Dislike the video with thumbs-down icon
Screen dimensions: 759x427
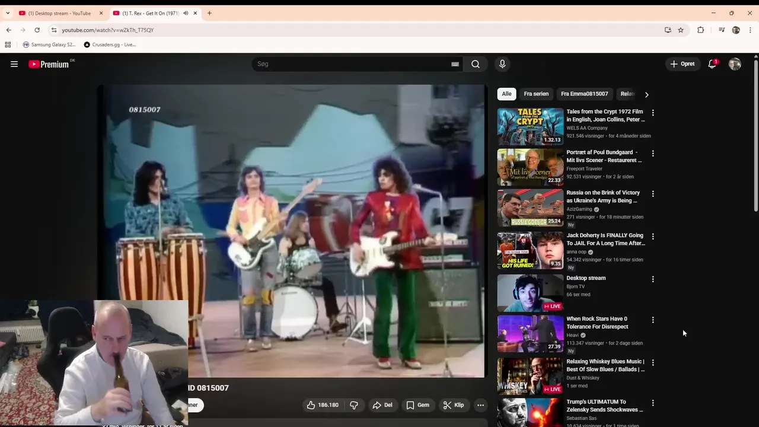pyautogui.click(x=354, y=405)
